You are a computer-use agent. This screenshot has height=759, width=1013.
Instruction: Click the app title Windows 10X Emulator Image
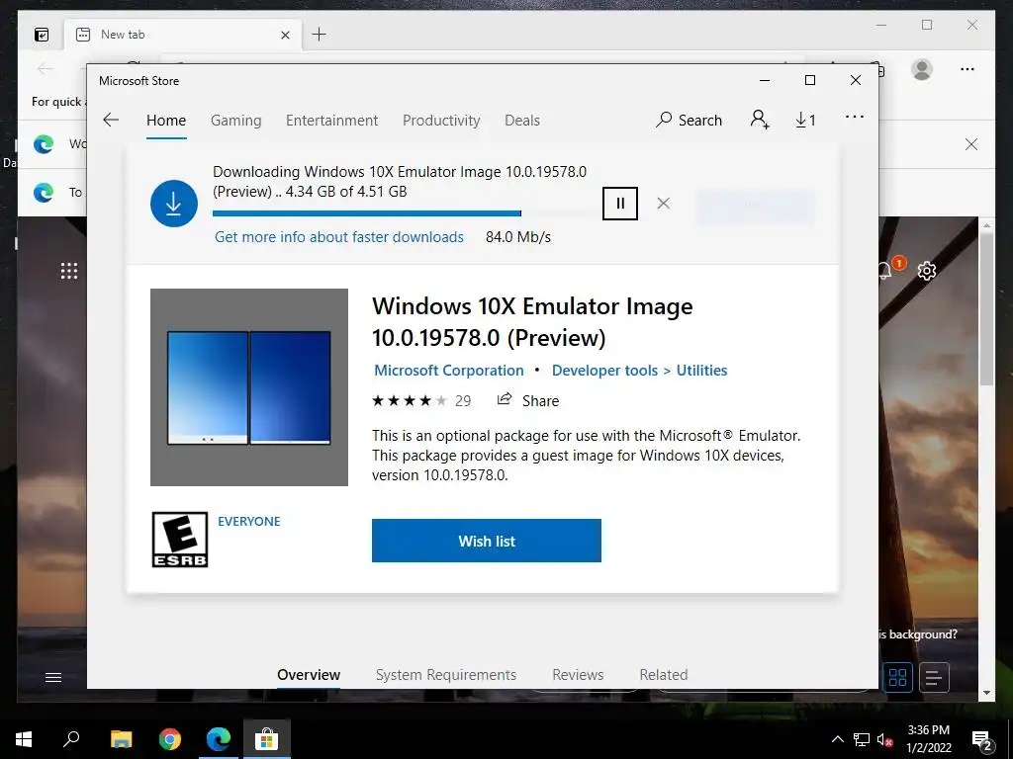(x=532, y=321)
